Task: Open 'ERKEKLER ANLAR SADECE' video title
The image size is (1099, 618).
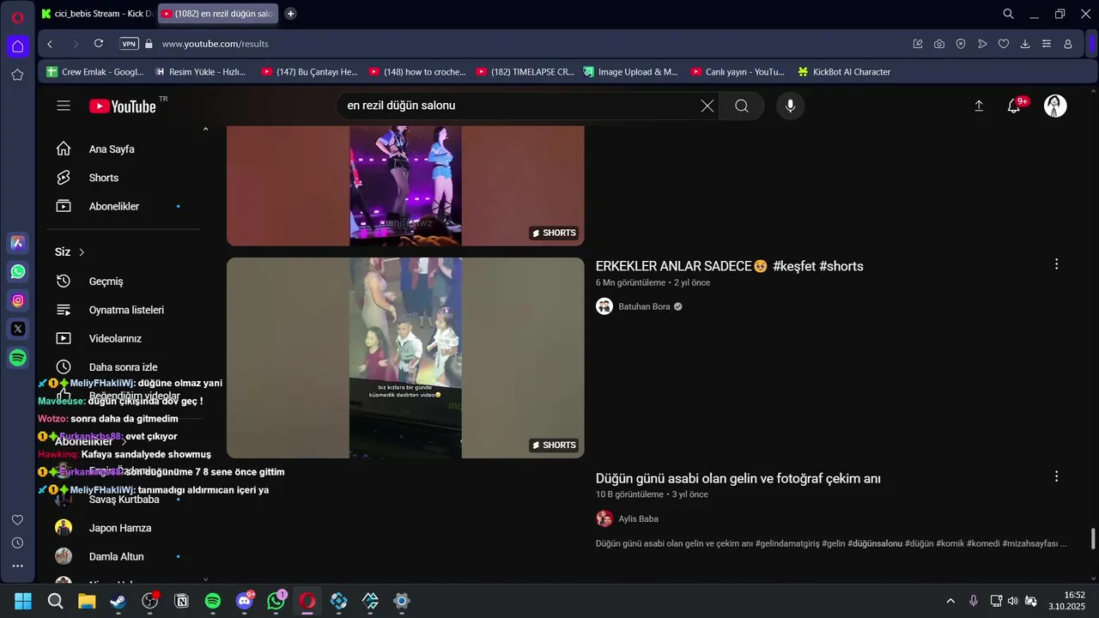Action: (x=730, y=266)
